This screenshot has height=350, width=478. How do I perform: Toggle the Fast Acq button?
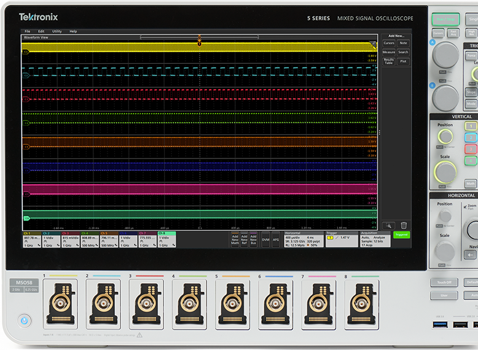tap(453, 33)
